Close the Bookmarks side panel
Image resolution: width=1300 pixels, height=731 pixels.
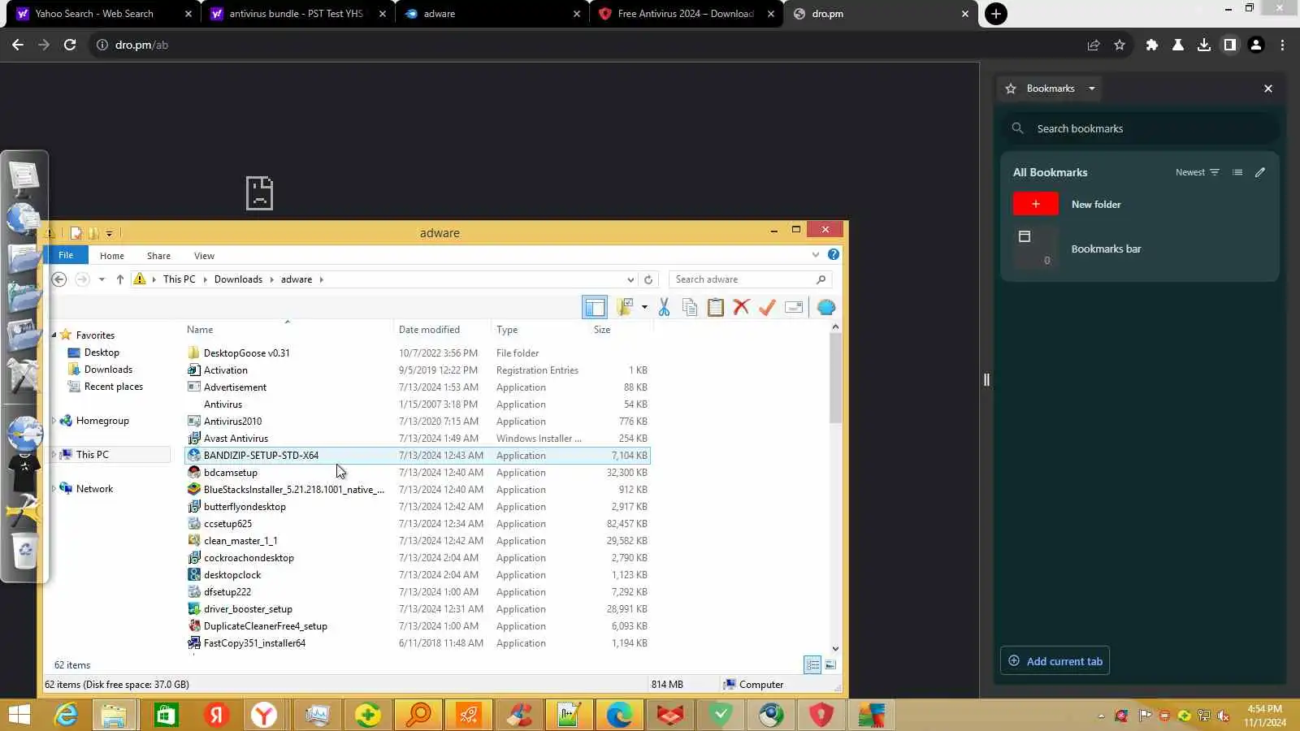point(1267,89)
